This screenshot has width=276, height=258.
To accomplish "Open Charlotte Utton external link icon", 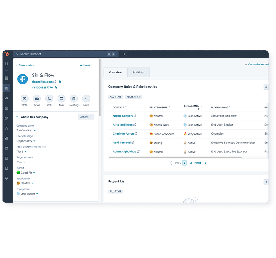I will tap(136, 134).
